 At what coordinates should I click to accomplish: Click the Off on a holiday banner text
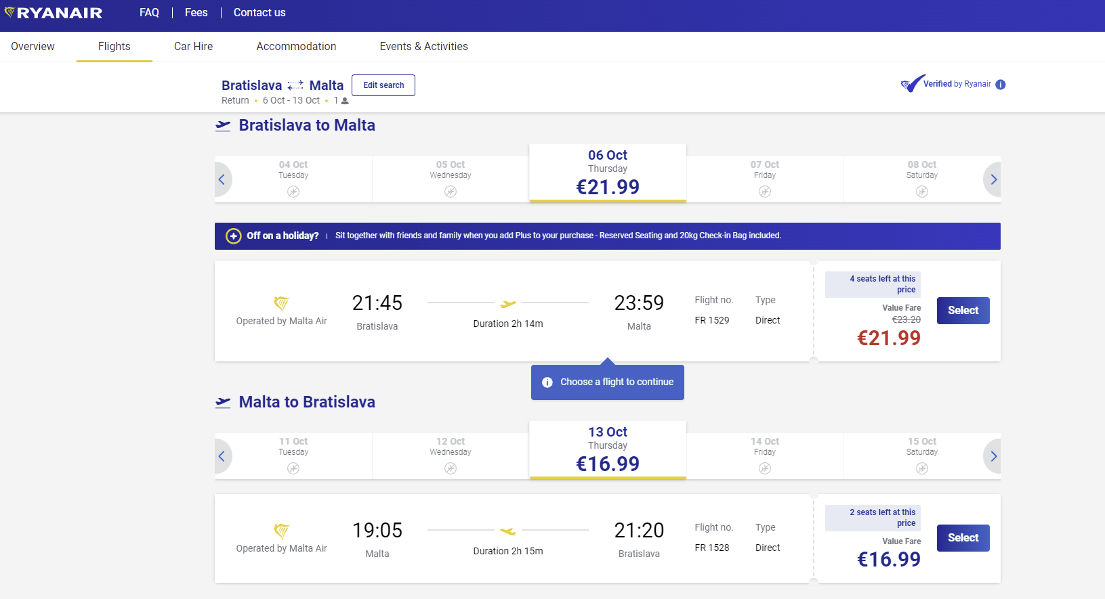pyautogui.click(x=283, y=236)
